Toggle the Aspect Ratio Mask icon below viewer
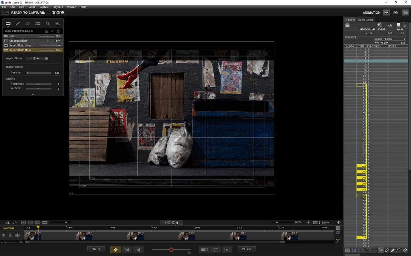The width and height of the screenshot is (411, 256). click(x=45, y=223)
